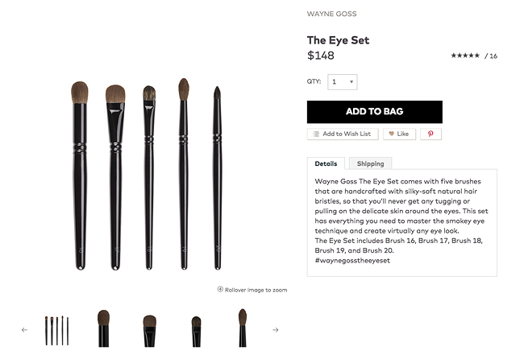This screenshot has height=363, width=524.
Task: Open the WAYNE GOSS brand link
Action: click(x=331, y=14)
